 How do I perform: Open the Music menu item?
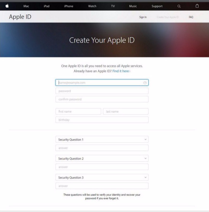133,6
